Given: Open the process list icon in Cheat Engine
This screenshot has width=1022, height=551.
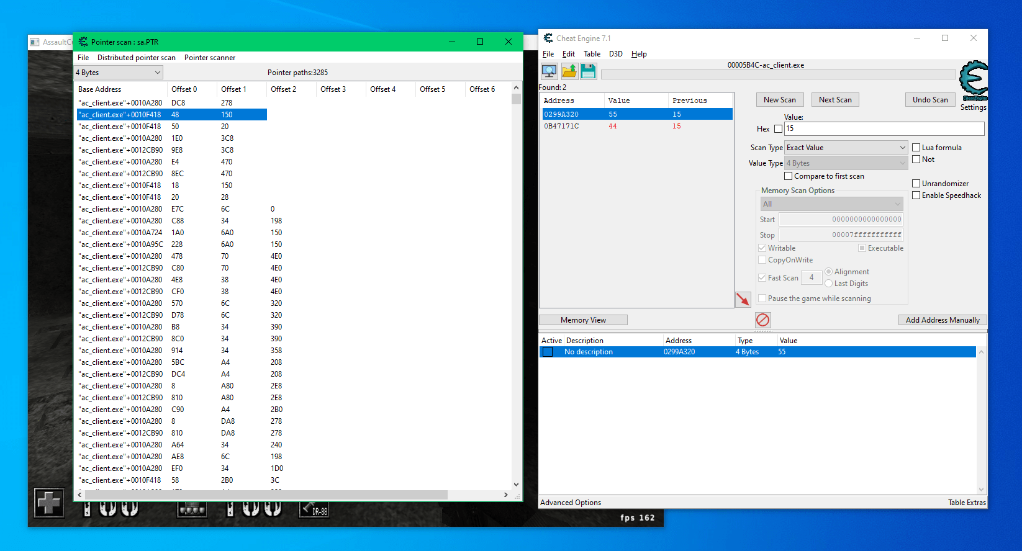Looking at the screenshot, I should click(x=549, y=71).
